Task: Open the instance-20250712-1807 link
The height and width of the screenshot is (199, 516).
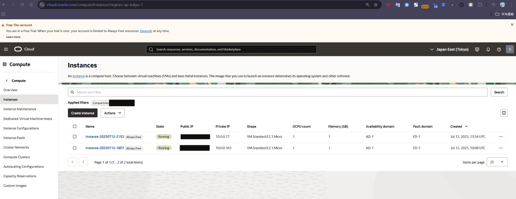Action: click(x=105, y=148)
